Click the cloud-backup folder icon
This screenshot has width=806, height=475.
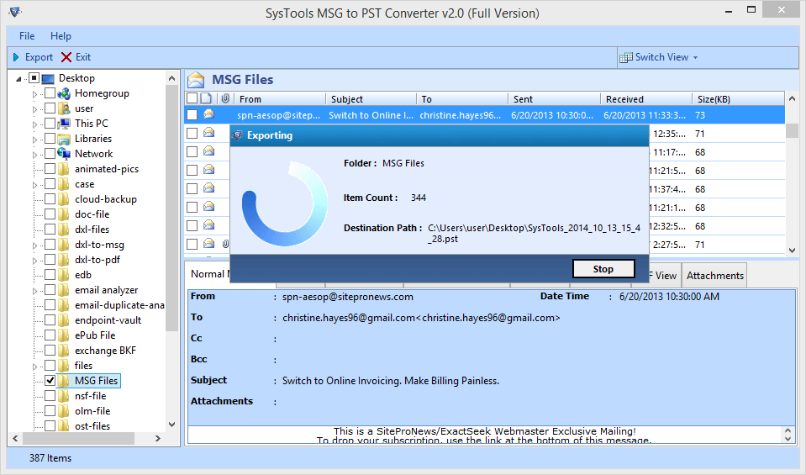click(64, 199)
